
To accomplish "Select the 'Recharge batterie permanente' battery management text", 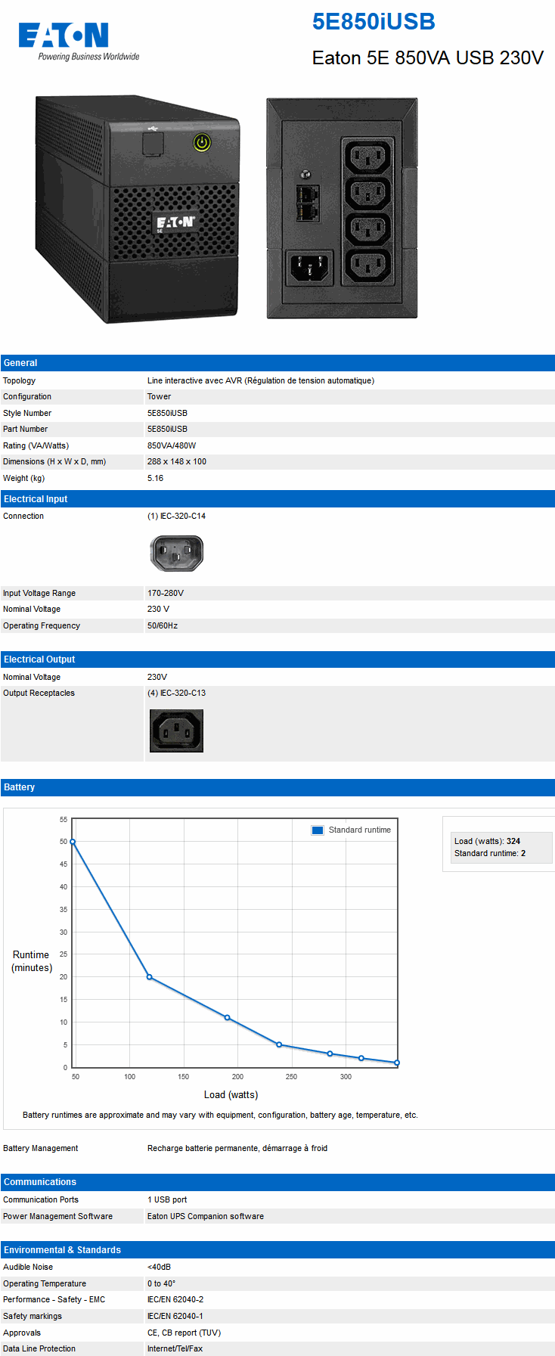I will pos(237,1148).
